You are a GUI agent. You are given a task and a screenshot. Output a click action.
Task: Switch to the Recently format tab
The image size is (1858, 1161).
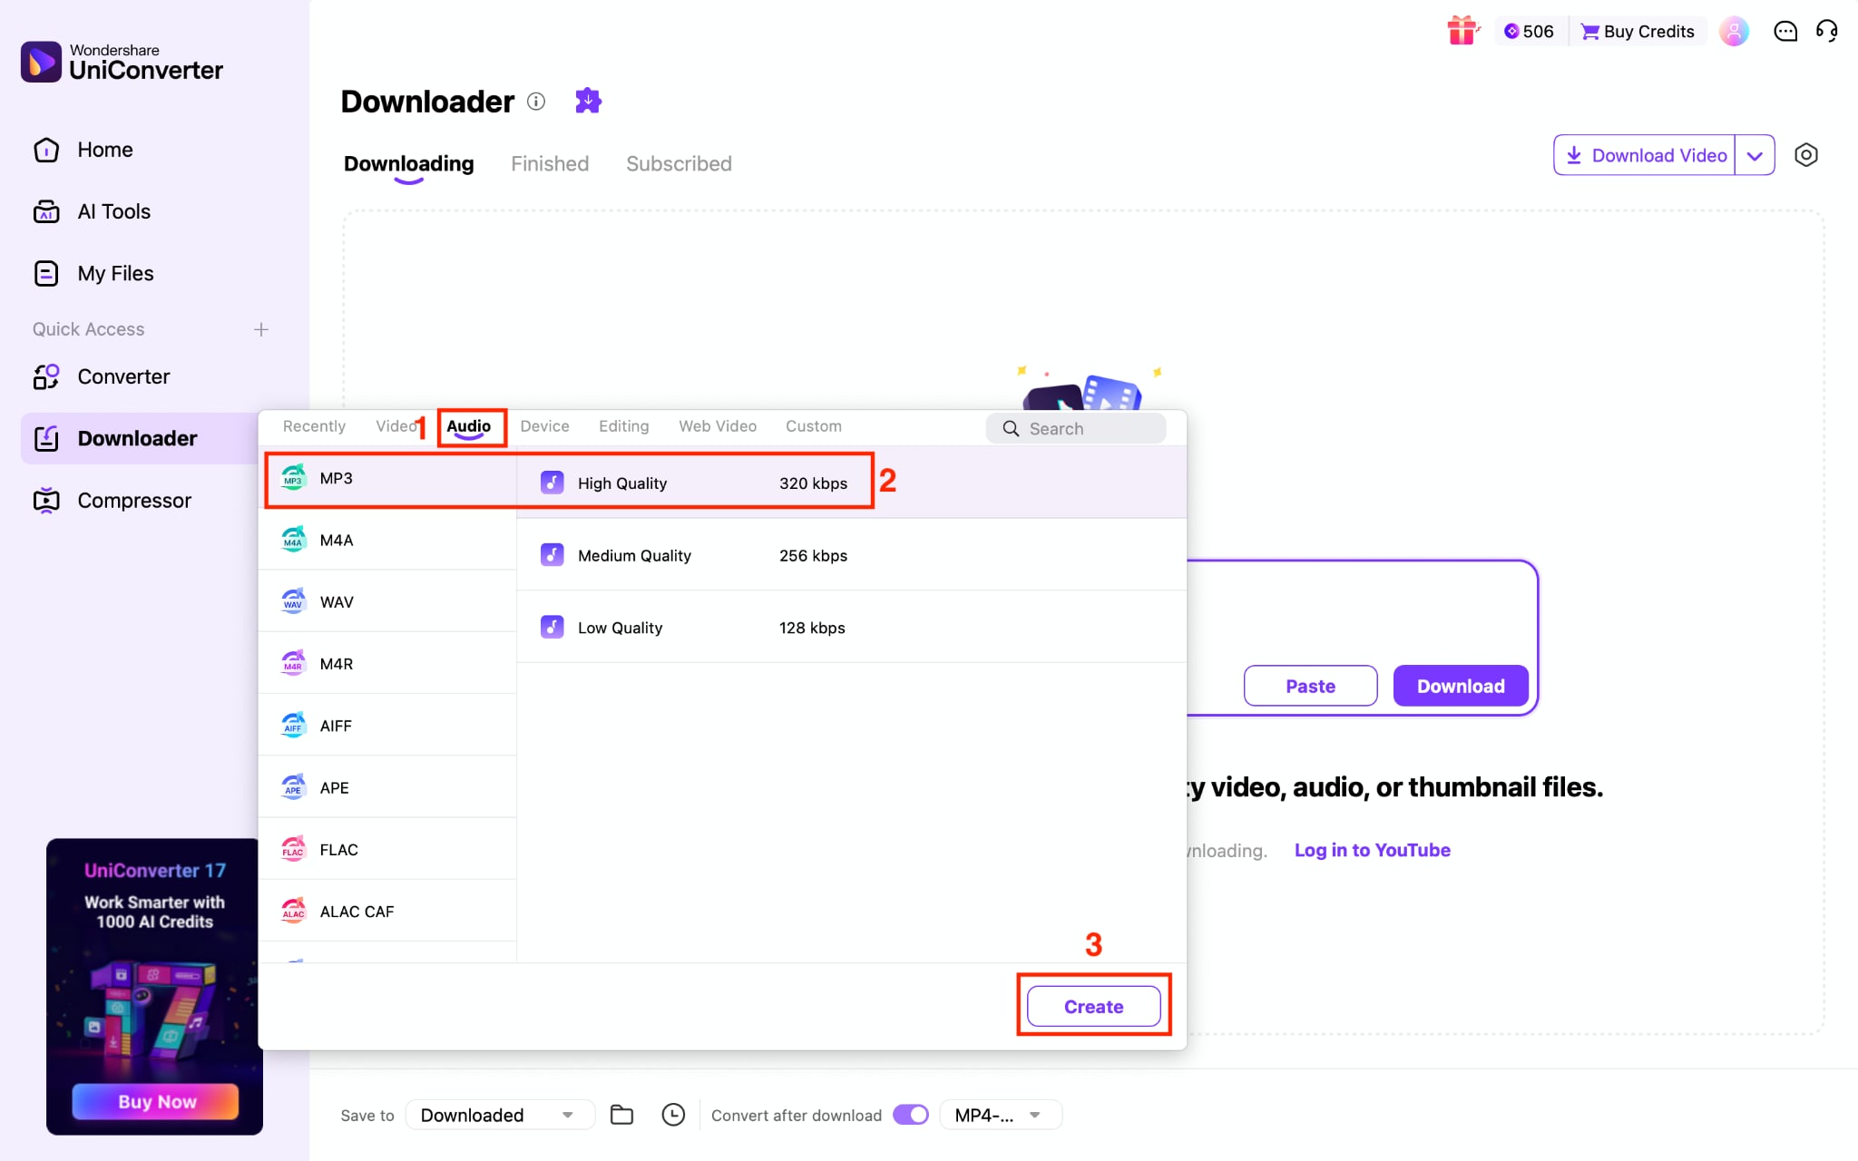pyautogui.click(x=314, y=426)
